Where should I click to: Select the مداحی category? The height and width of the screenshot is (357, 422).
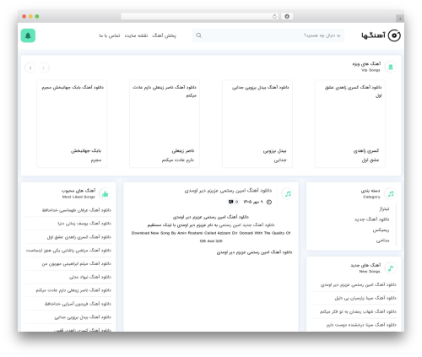tap(382, 241)
